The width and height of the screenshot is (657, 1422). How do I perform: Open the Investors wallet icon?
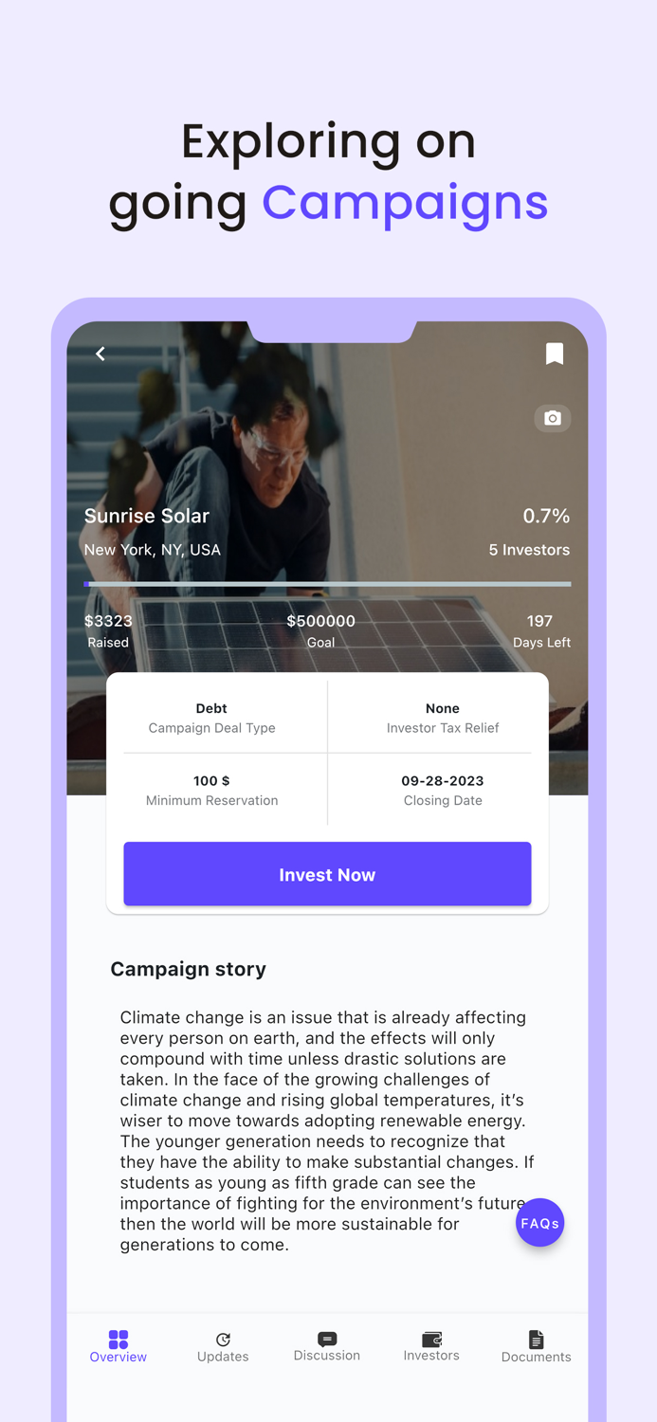coord(431,1339)
